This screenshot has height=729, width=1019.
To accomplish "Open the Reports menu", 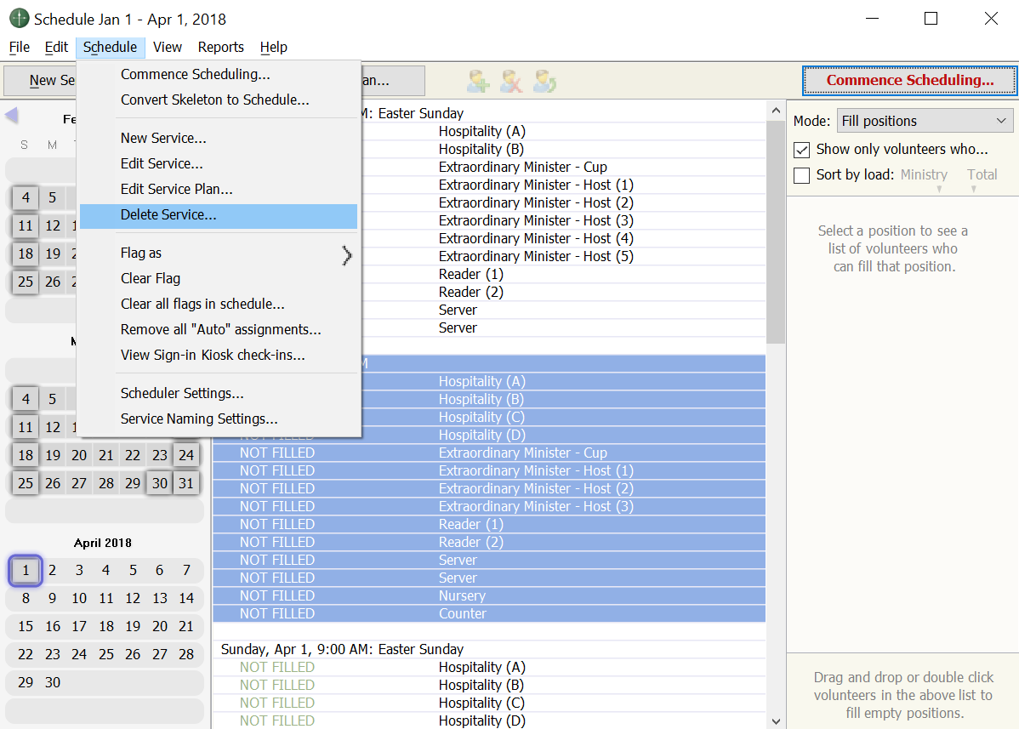I will [x=220, y=48].
